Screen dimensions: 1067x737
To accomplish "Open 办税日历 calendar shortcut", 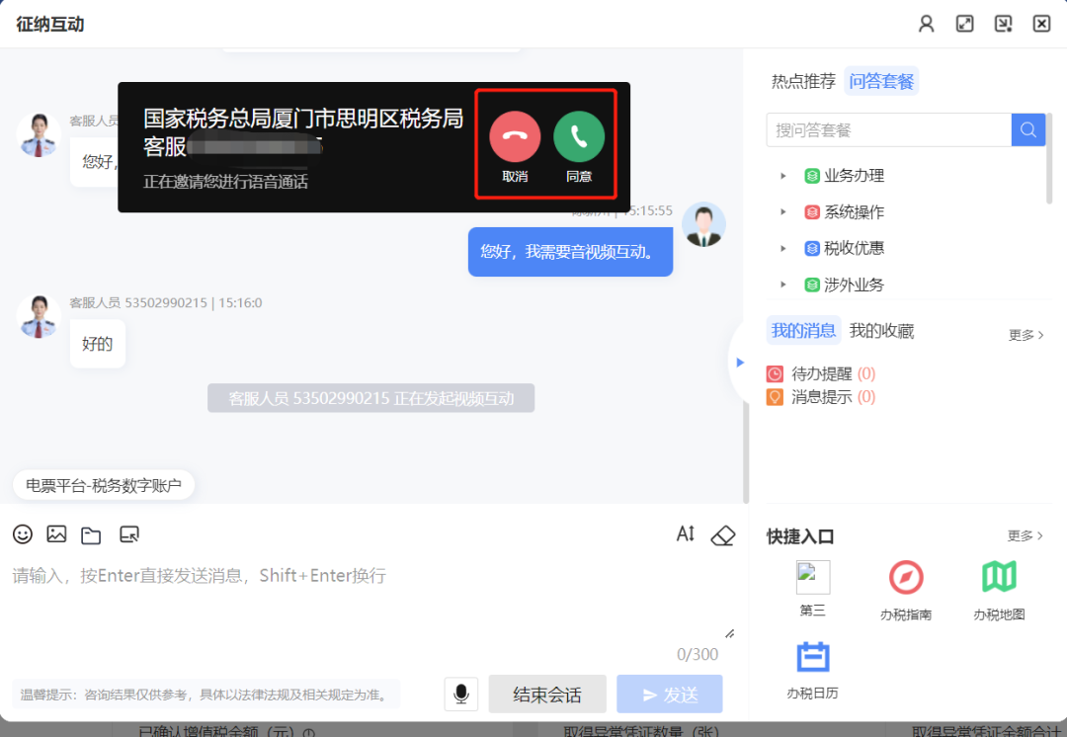I will (812, 657).
